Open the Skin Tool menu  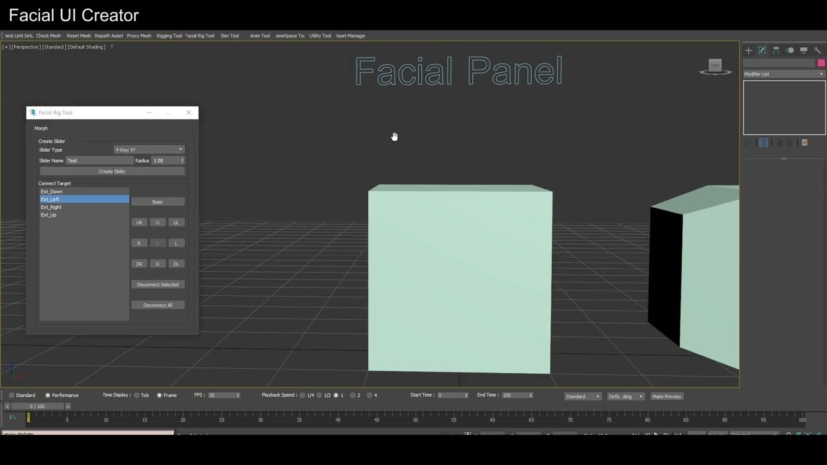click(230, 36)
